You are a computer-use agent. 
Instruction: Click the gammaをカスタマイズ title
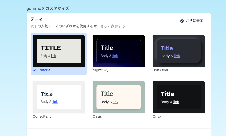(x=48, y=9)
